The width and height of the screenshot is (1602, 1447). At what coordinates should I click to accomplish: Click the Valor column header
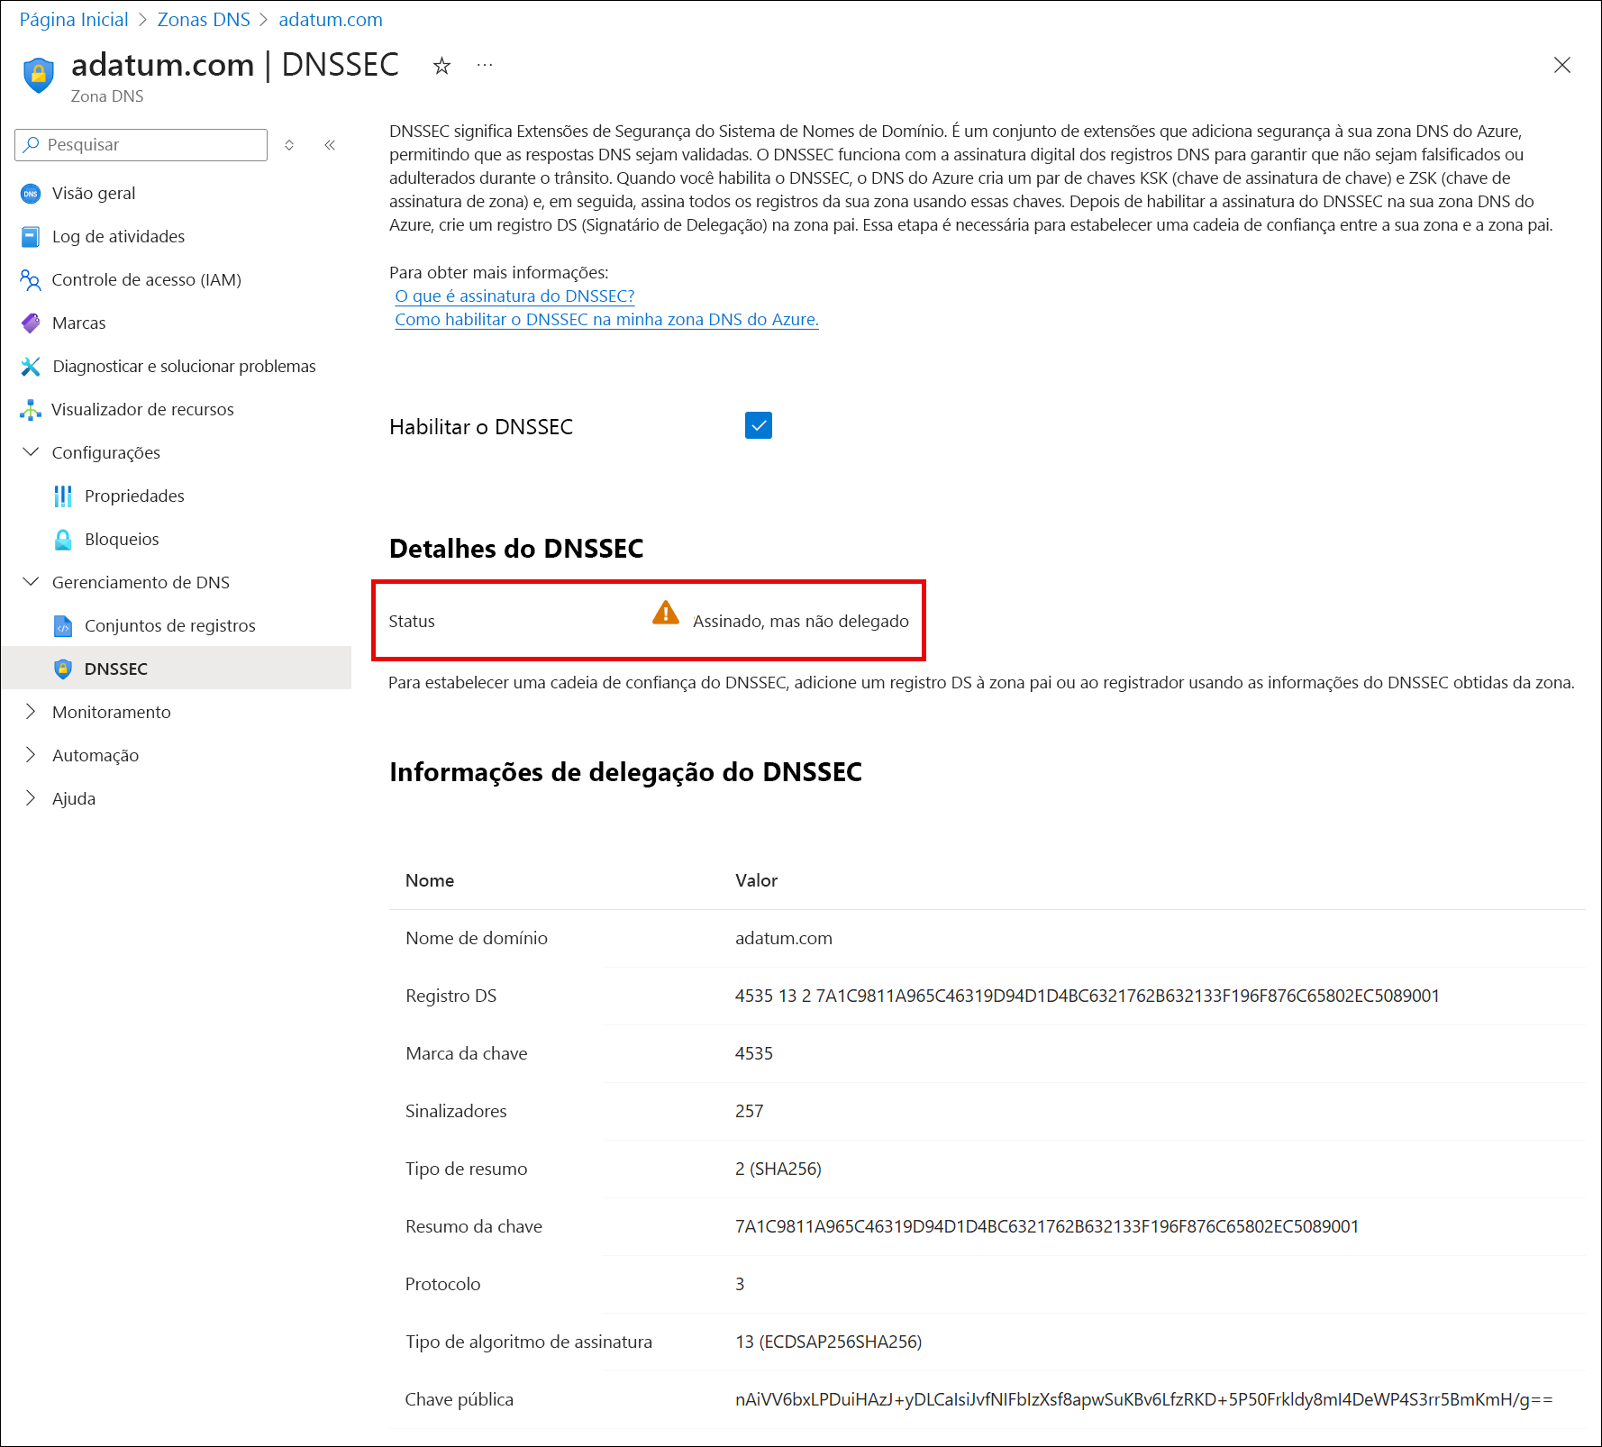(756, 881)
